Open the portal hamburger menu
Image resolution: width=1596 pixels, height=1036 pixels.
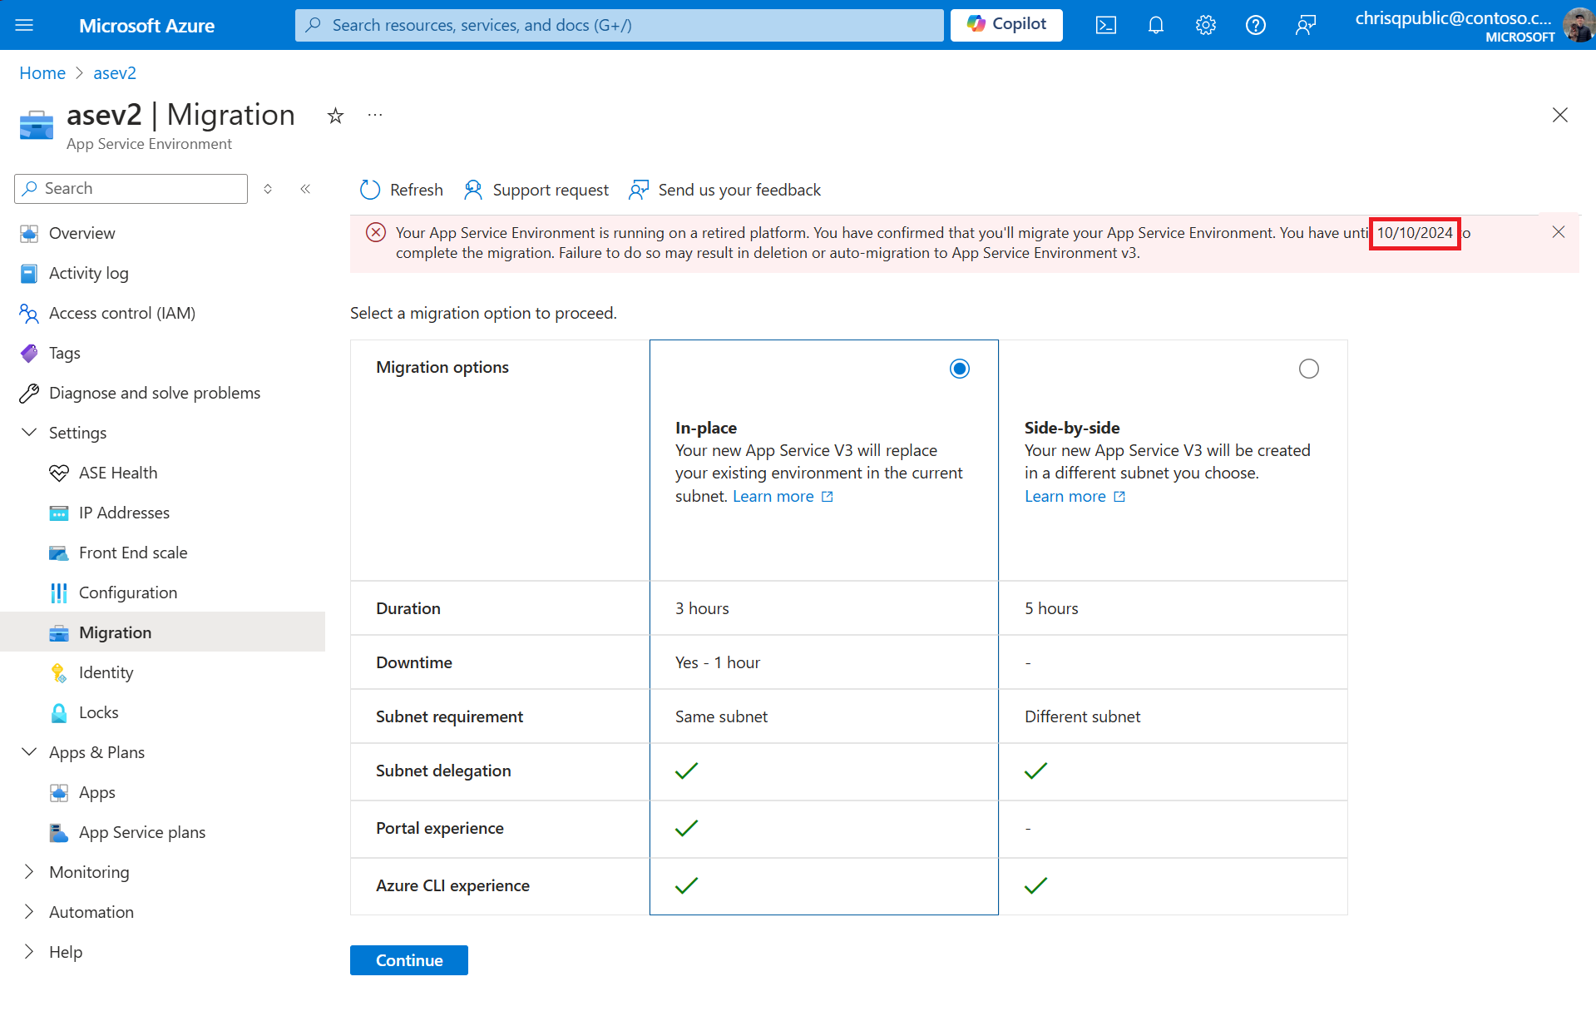click(24, 25)
